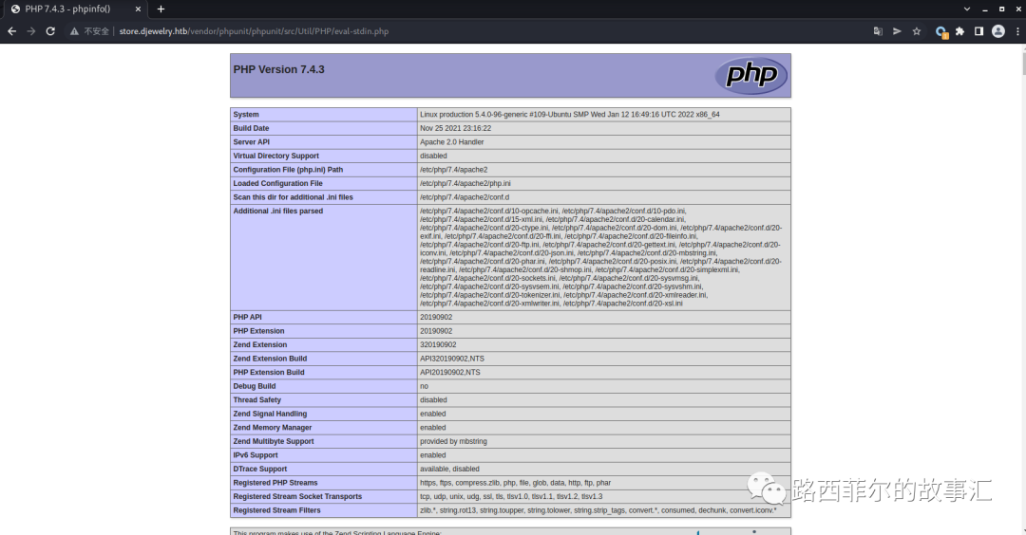This screenshot has width=1026, height=535.
Task: Open the extension icon with orange badge
Action: 940,31
